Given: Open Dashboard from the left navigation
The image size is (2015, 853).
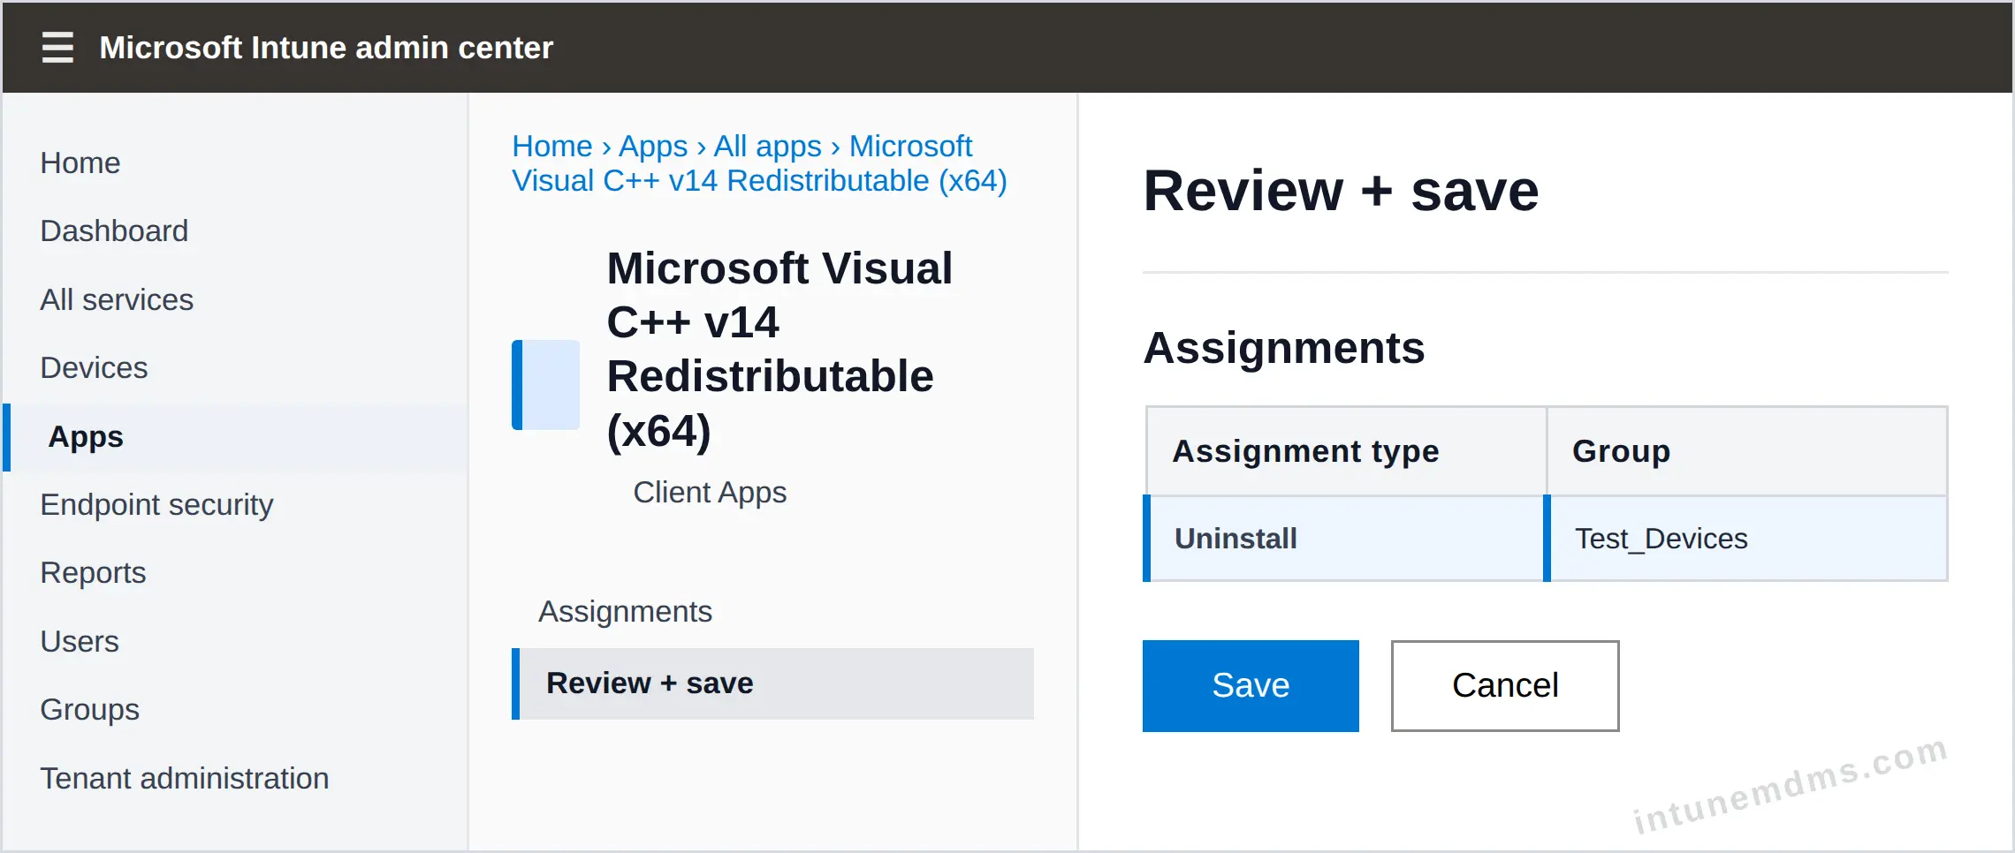Looking at the screenshot, I should coord(114,231).
